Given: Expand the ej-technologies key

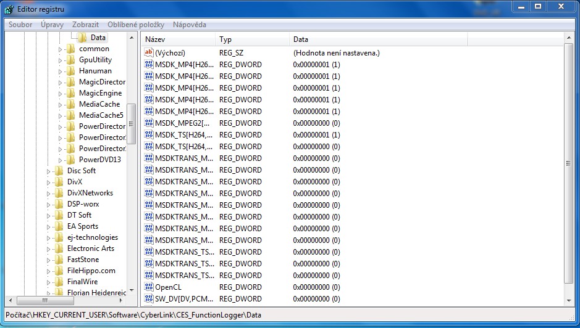Looking at the screenshot, I should pyautogui.click(x=48, y=237).
